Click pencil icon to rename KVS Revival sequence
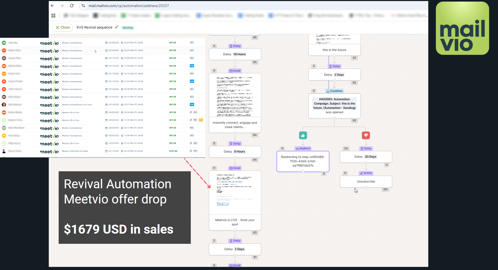The width and height of the screenshot is (498, 270). tap(117, 27)
